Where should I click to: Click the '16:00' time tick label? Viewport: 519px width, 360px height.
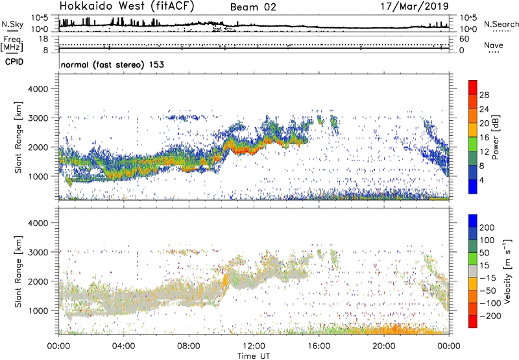click(x=319, y=346)
